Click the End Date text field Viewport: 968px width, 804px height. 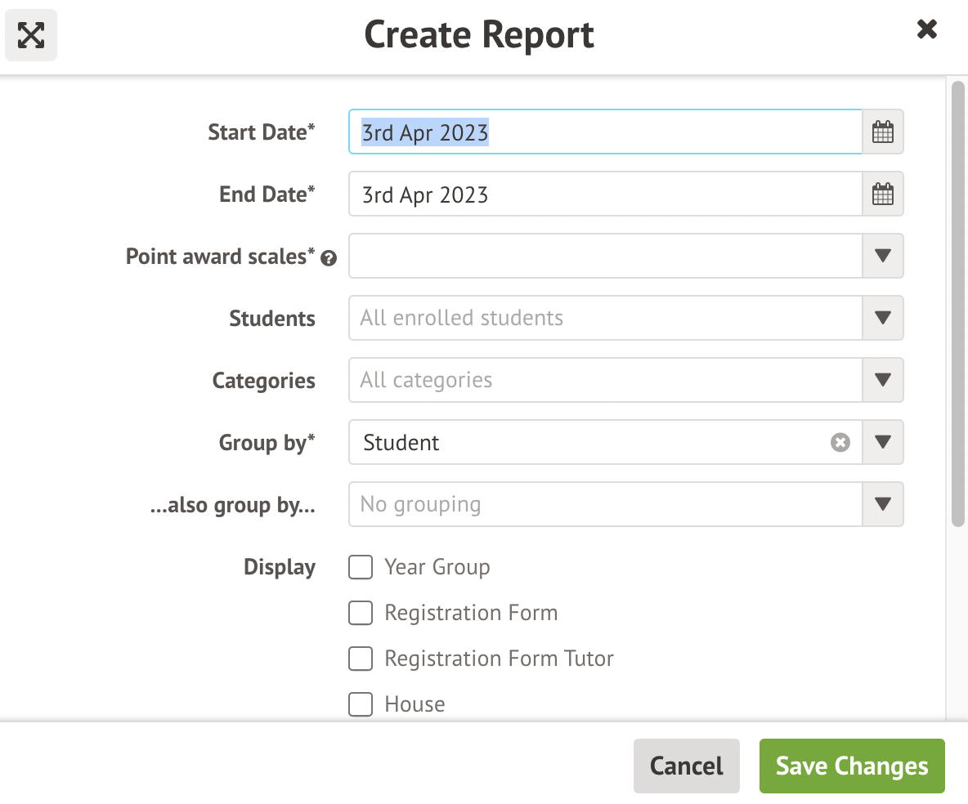(605, 194)
